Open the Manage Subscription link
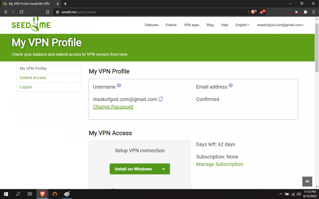319x199 pixels. click(219, 164)
